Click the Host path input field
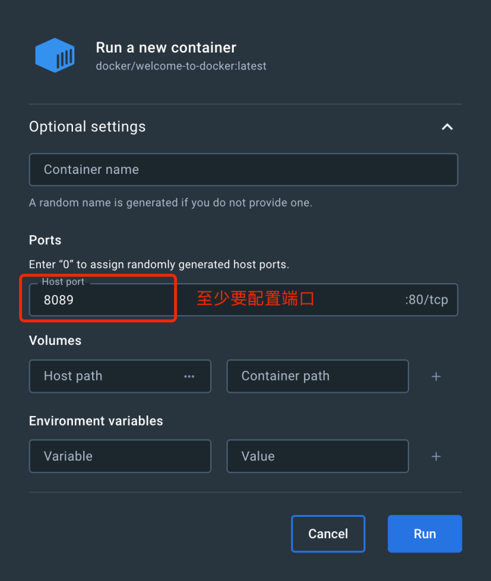This screenshot has height=581, width=491. 120,376
